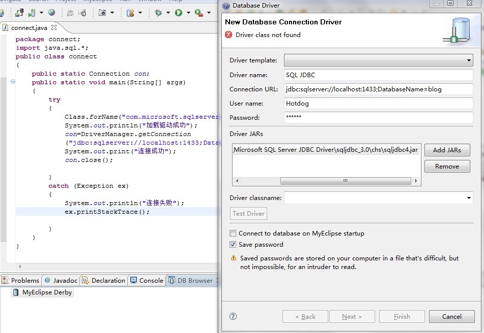Click into the Driver name field
The image size is (484, 333).
[x=379, y=75]
